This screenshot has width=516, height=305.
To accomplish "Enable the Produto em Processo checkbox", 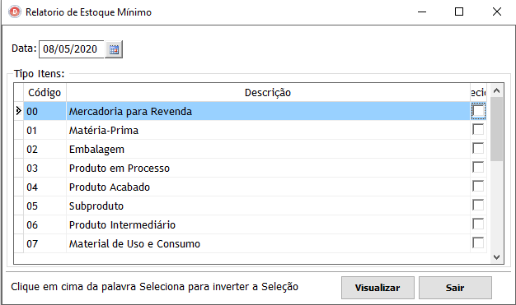I will coord(478,168).
